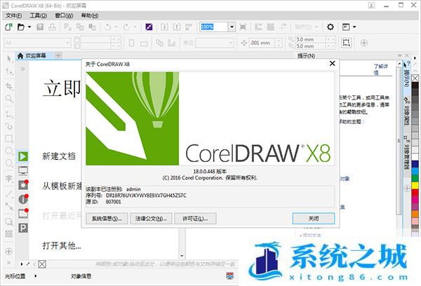Switch to the Welcome Screen tab
Viewport: 421px width, 286px height.
[34, 56]
